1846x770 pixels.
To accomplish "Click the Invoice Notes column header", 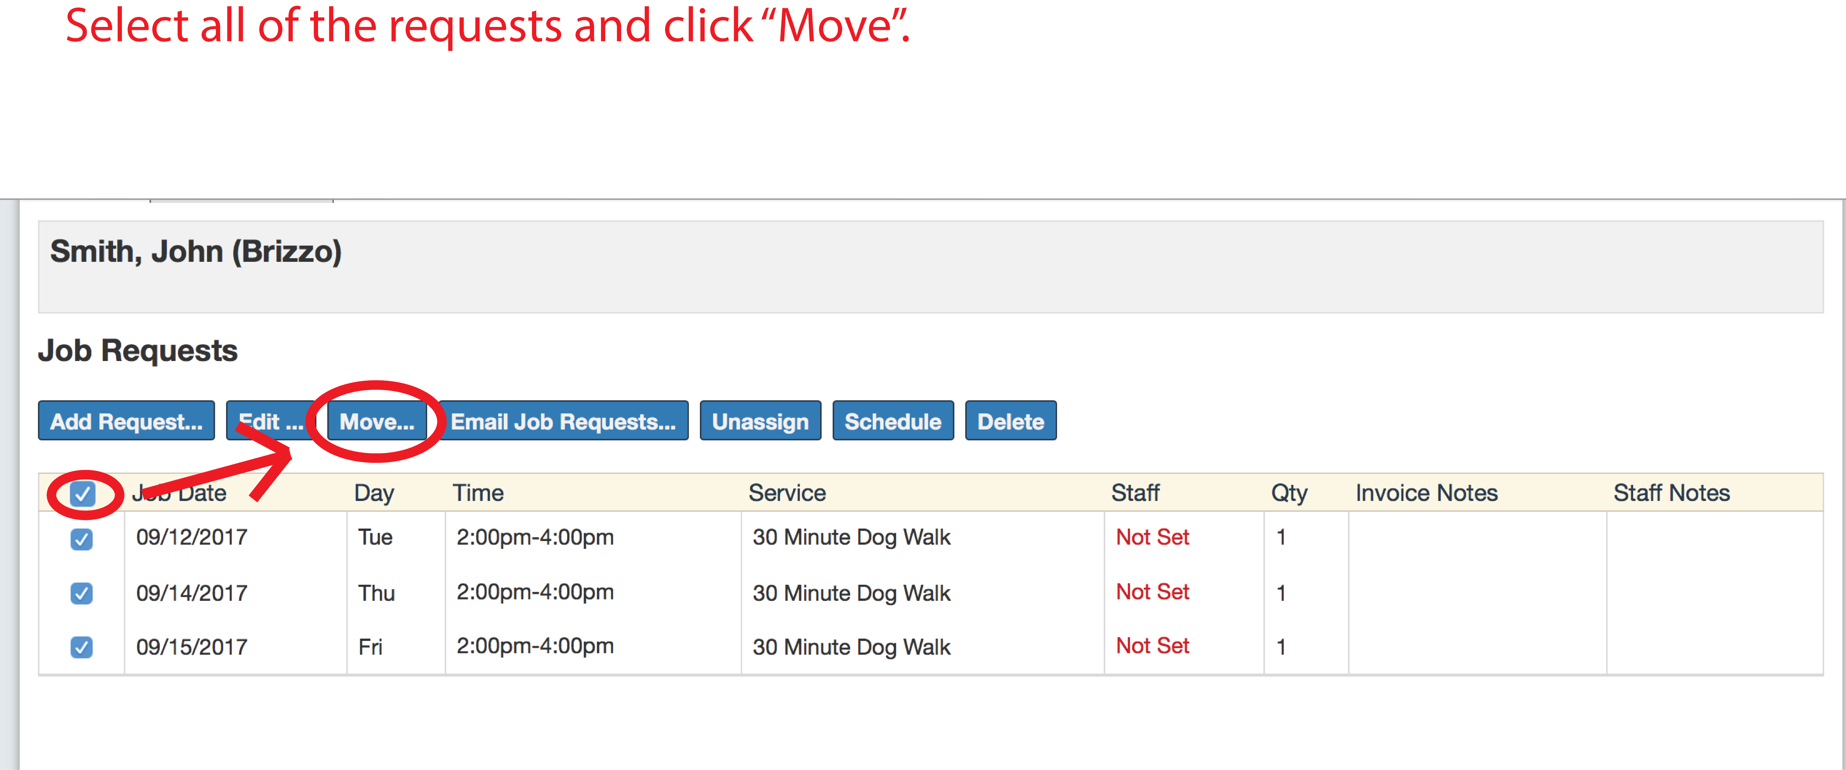I will coord(1426,493).
